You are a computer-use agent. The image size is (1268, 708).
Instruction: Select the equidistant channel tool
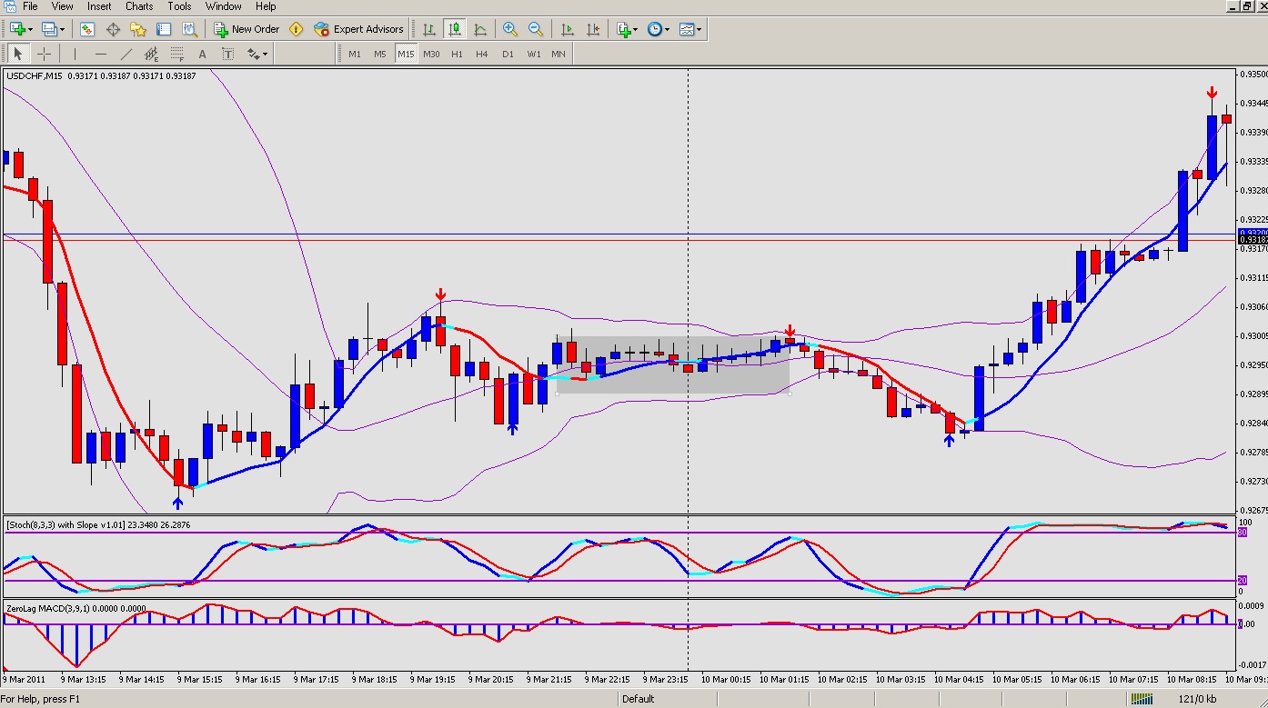click(152, 54)
